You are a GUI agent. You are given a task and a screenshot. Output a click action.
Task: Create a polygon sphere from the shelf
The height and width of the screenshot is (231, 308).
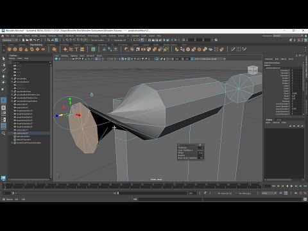click(10, 49)
